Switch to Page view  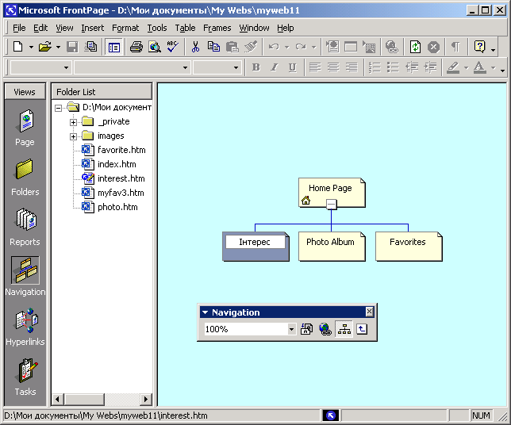[x=25, y=128]
